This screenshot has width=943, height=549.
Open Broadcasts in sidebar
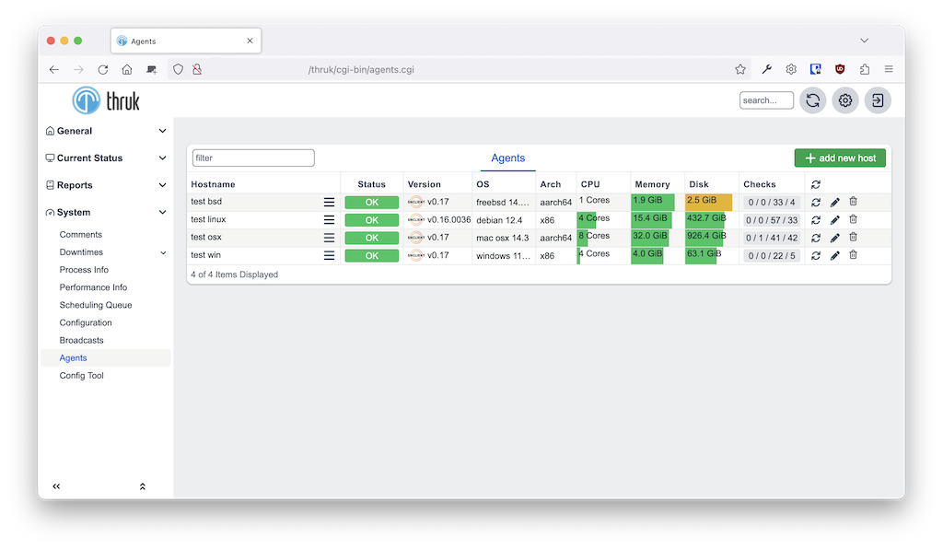pos(81,340)
